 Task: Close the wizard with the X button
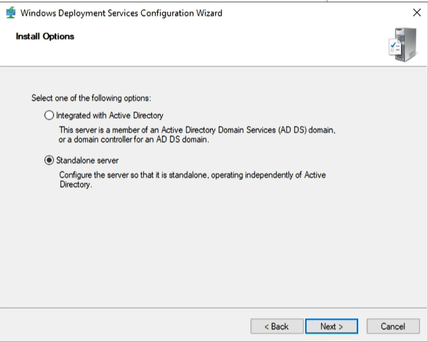click(x=416, y=13)
